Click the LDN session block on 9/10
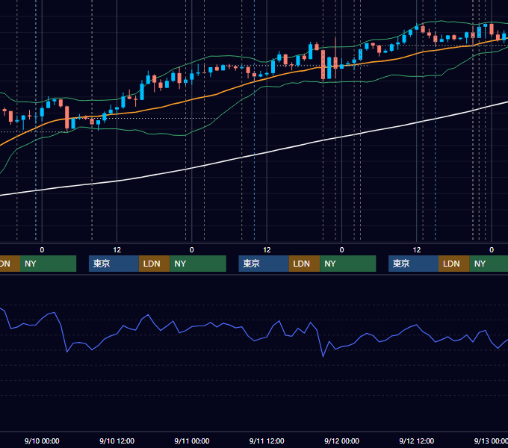 pyautogui.click(x=154, y=264)
